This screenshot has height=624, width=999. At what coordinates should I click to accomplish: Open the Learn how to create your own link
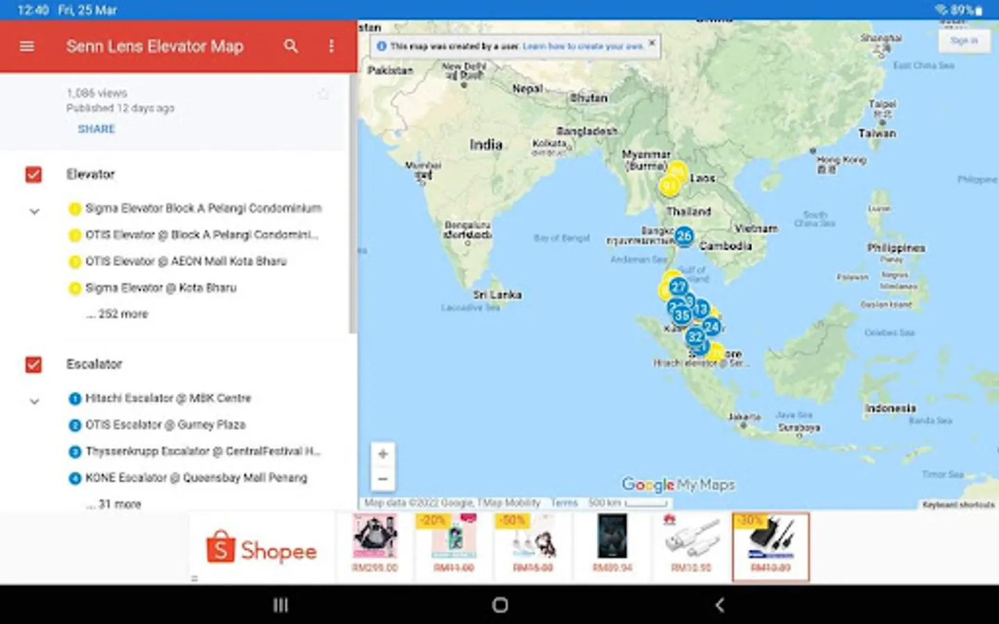click(x=583, y=46)
